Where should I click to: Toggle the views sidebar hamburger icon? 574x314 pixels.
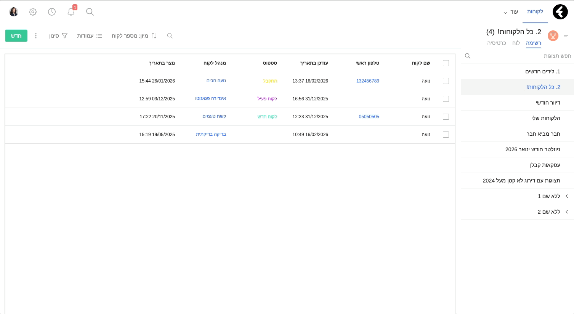(566, 35)
